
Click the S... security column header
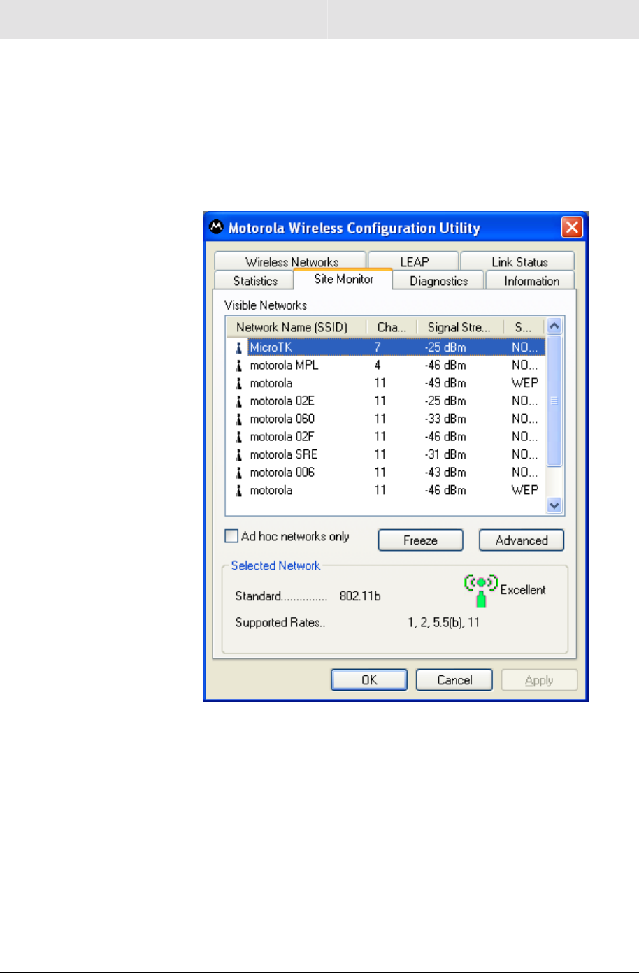coord(524,327)
